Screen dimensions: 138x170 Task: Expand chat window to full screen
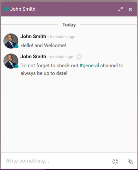click(x=120, y=9)
